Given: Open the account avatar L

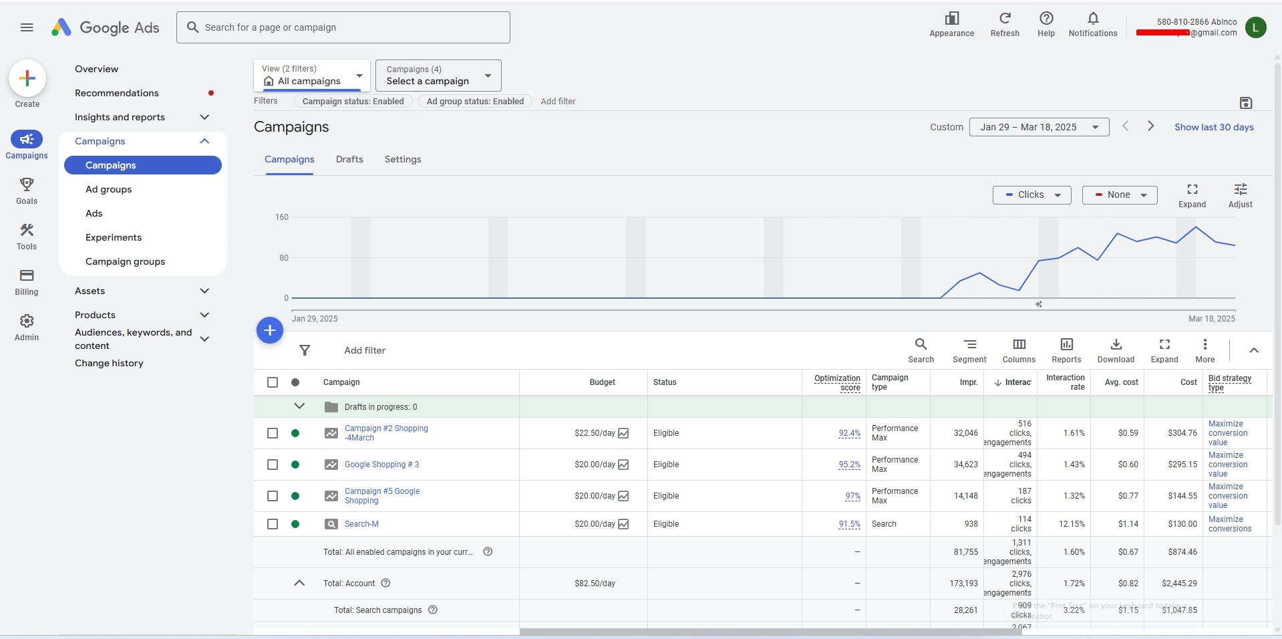Looking at the screenshot, I should click(x=1256, y=27).
